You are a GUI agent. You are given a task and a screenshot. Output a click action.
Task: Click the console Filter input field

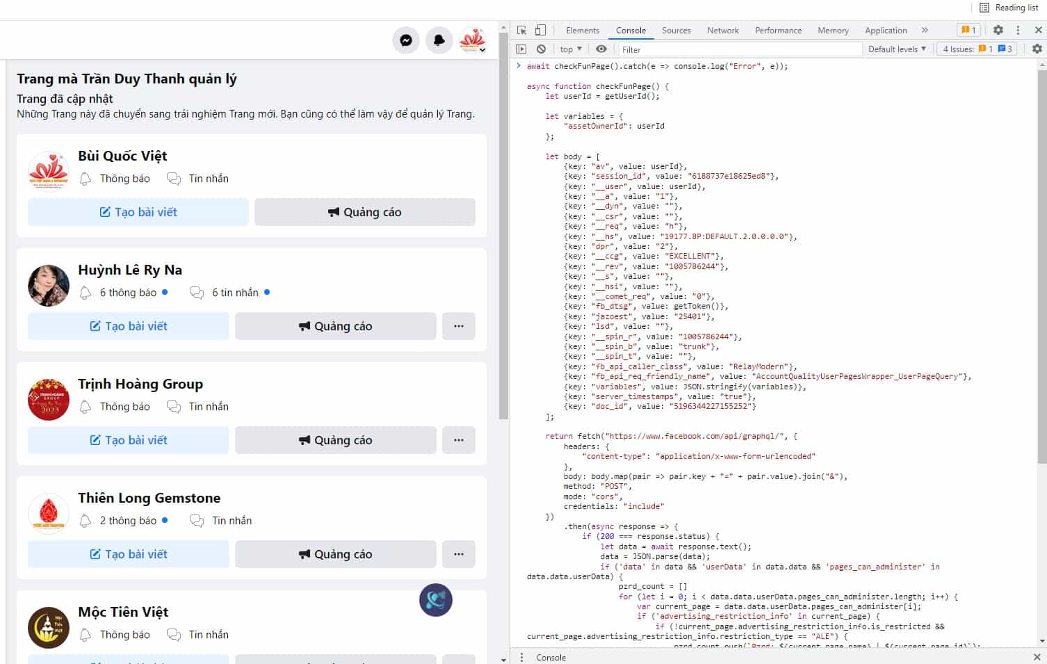[x=740, y=49]
